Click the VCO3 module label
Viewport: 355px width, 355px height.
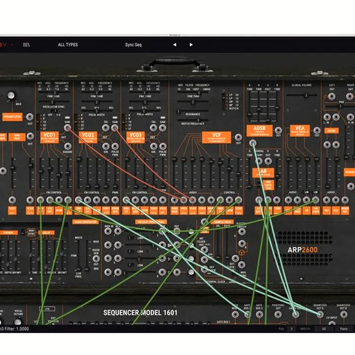pos(136,138)
